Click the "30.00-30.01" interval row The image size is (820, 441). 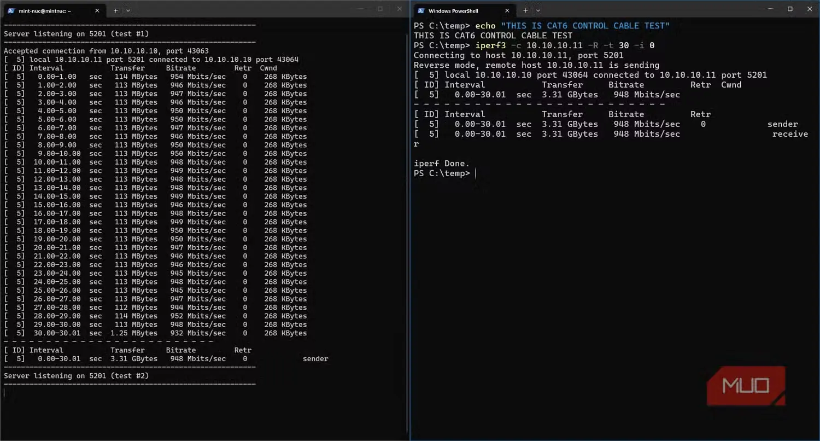pos(155,333)
